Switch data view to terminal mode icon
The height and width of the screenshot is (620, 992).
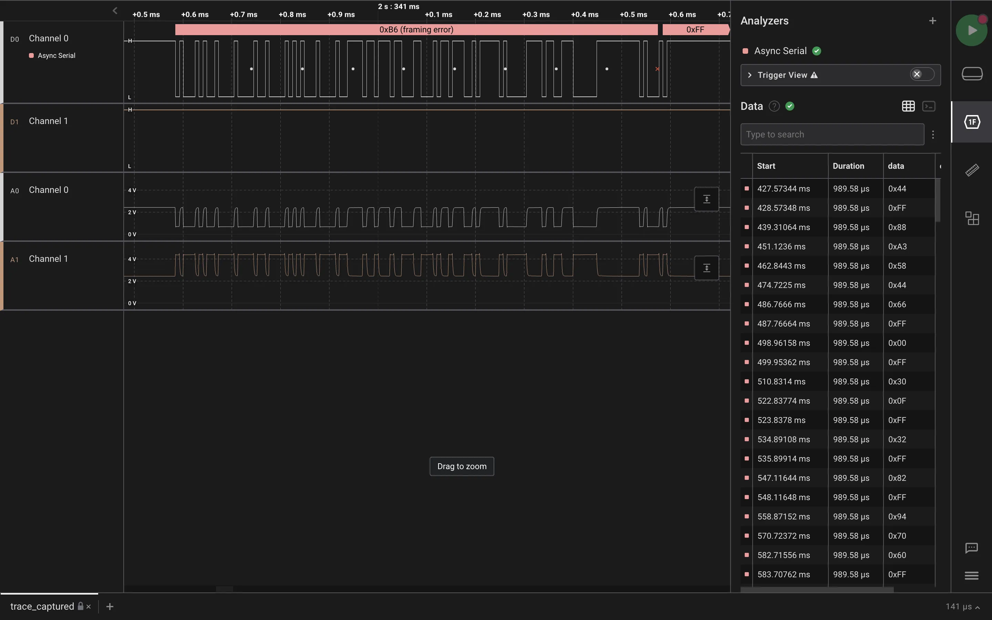coord(929,106)
